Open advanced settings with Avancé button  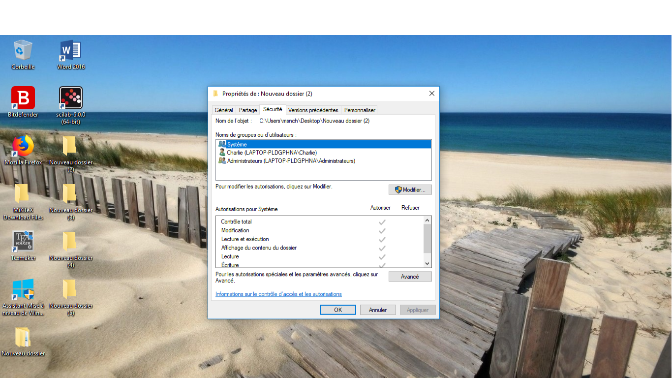[x=410, y=277]
